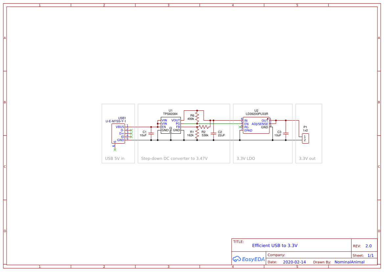
Task: Select 'Step-down DC converter to 3.47V' caption
Action: pos(174,158)
